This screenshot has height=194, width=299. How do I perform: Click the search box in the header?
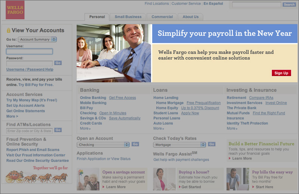point(256,4)
